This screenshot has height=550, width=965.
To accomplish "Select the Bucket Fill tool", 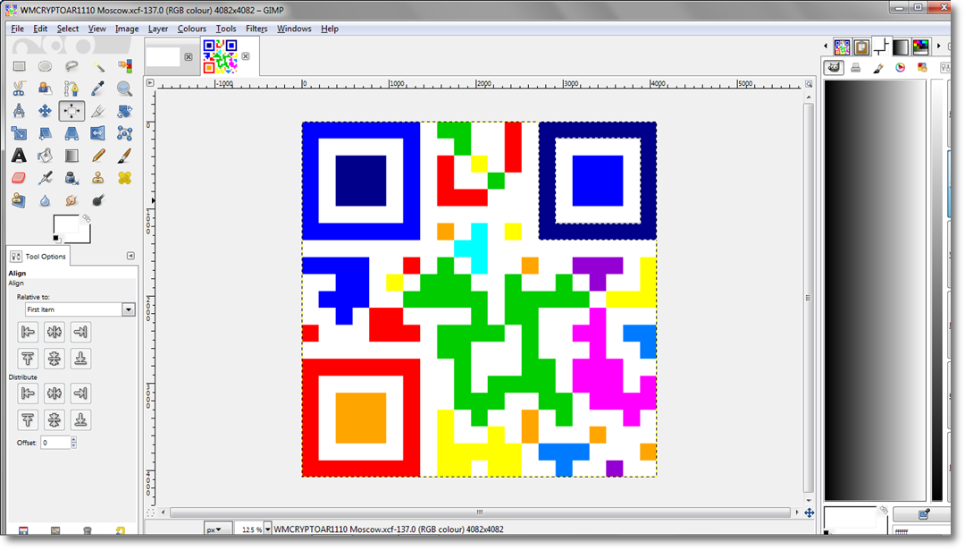I will [45, 156].
